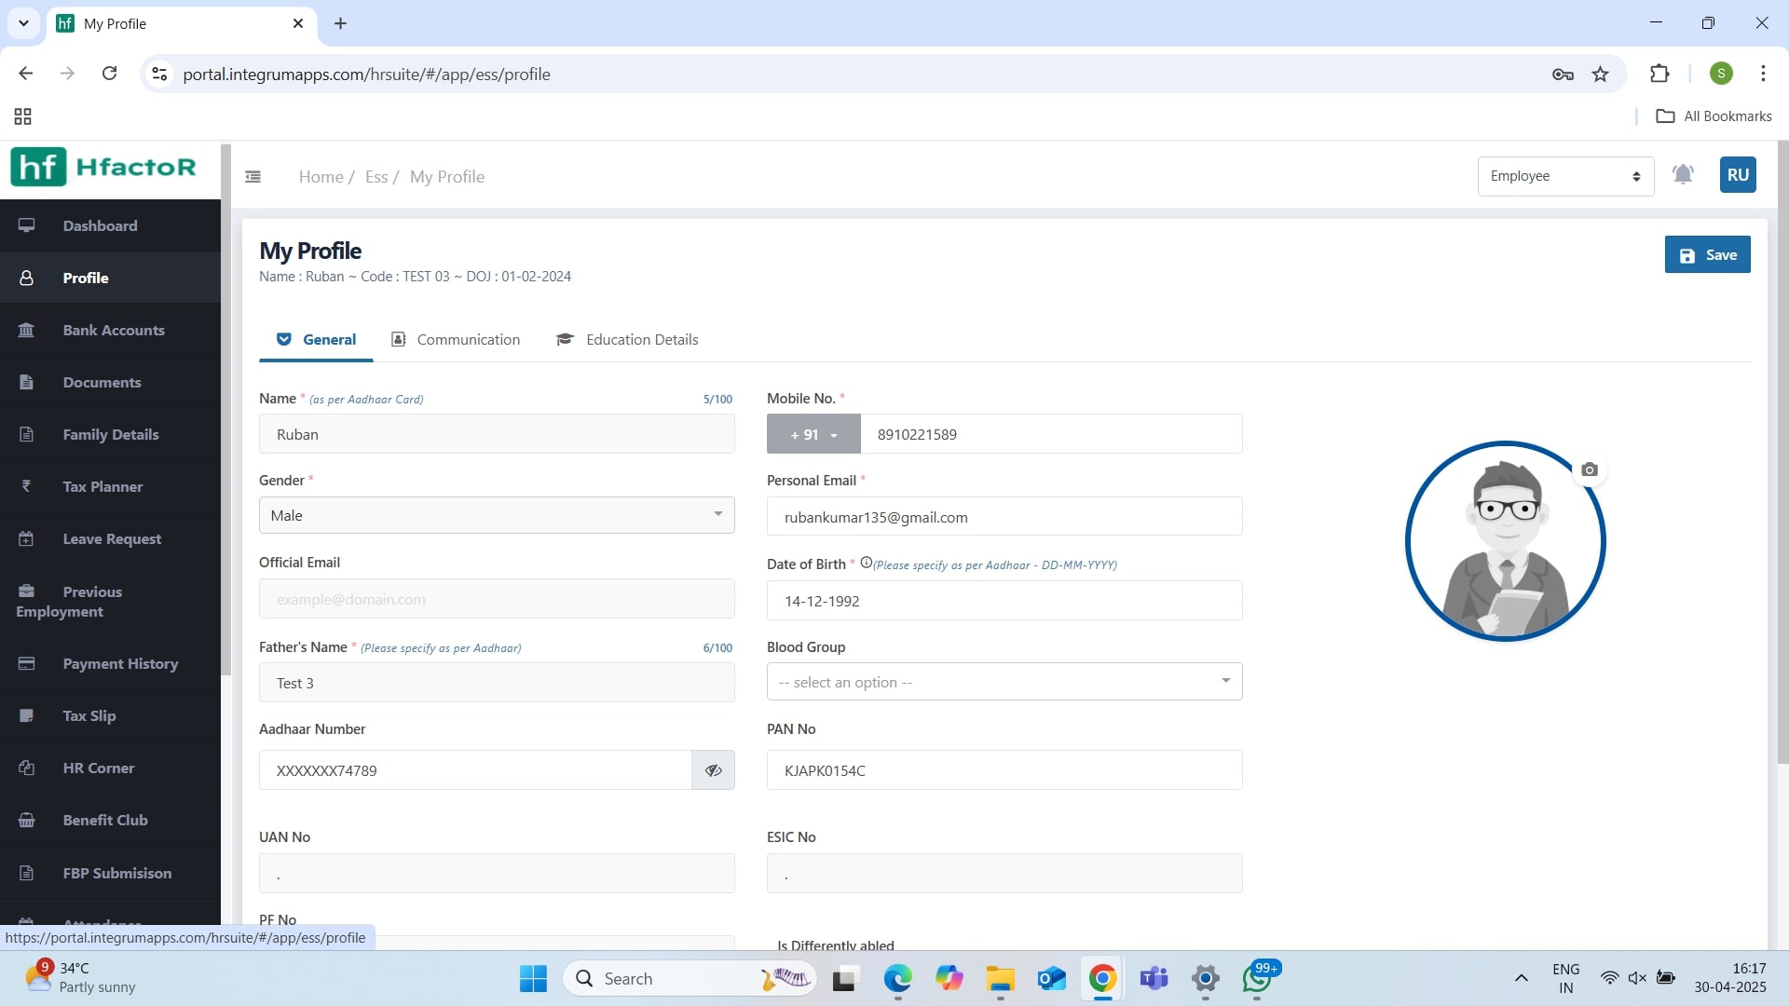Click the camera icon on profile photo
The width and height of the screenshot is (1789, 1006).
(1590, 470)
